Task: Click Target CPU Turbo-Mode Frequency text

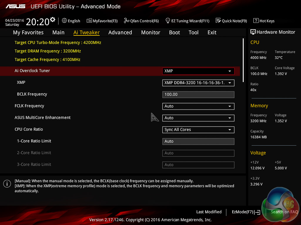Action: [58, 42]
